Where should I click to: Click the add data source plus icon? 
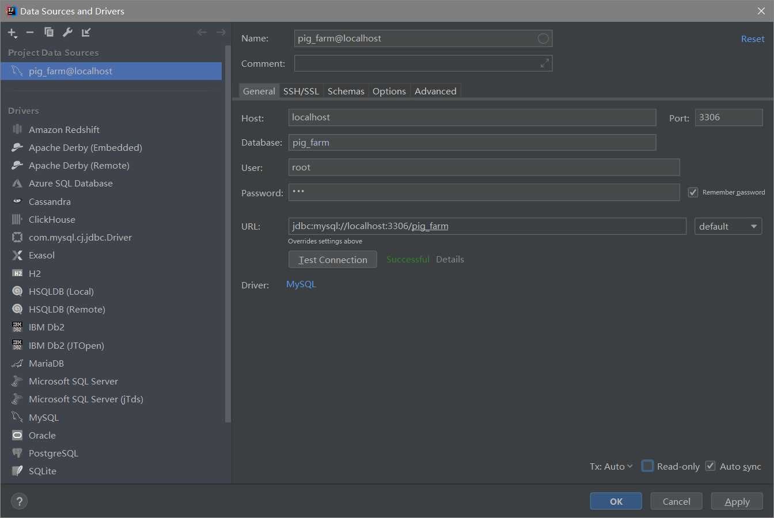[x=12, y=33]
